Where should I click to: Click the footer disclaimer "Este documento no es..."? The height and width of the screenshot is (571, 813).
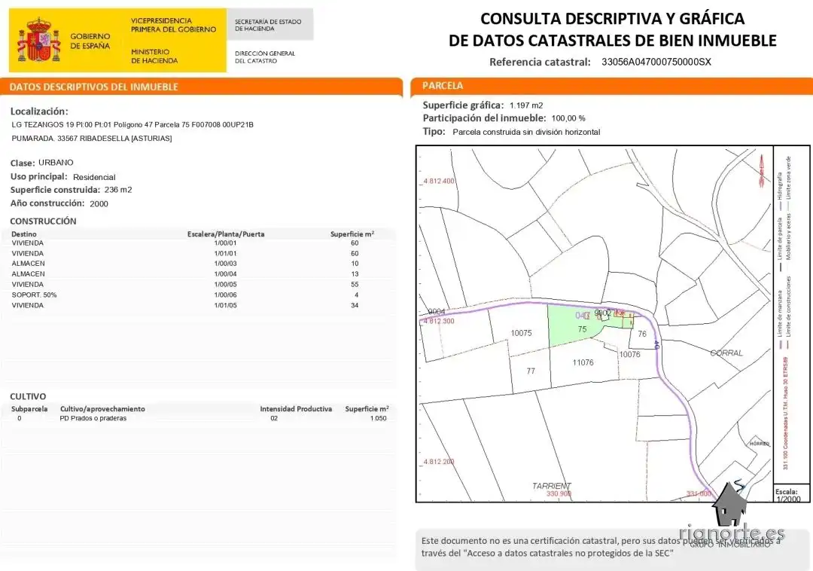pyautogui.click(x=601, y=547)
